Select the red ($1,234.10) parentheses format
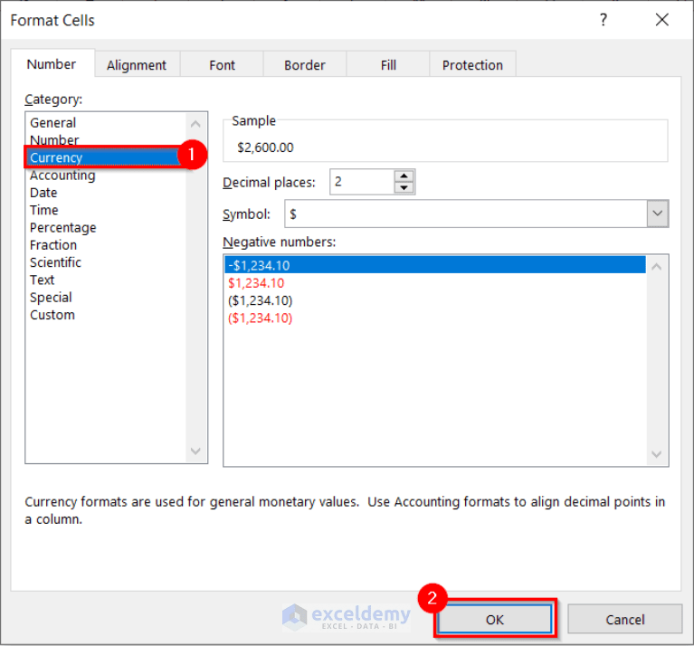This screenshot has width=694, height=646. pyautogui.click(x=435, y=318)
